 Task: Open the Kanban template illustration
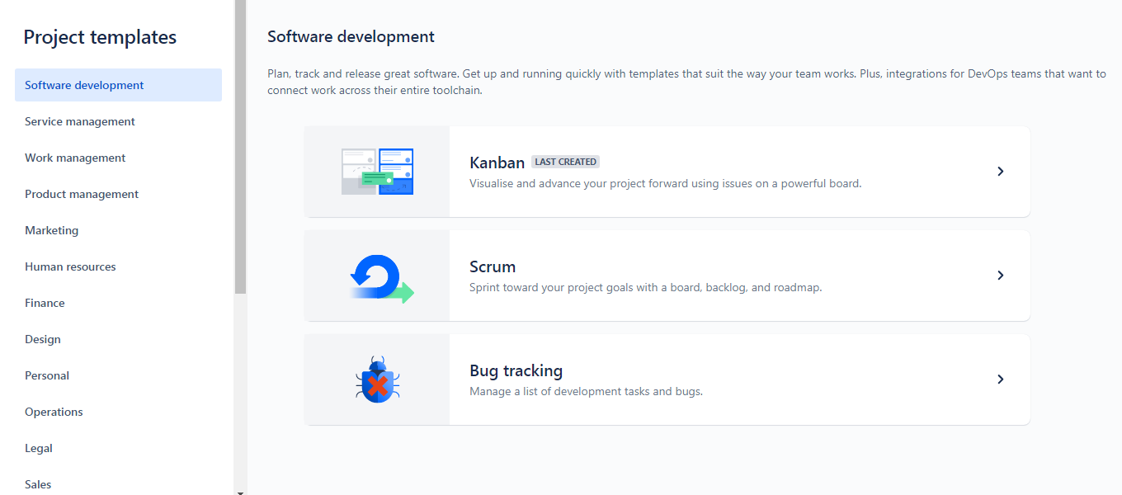point(377,172)
